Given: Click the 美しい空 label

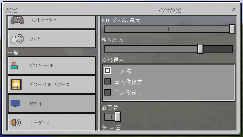Looking at the screenshot, I should 111,128.
